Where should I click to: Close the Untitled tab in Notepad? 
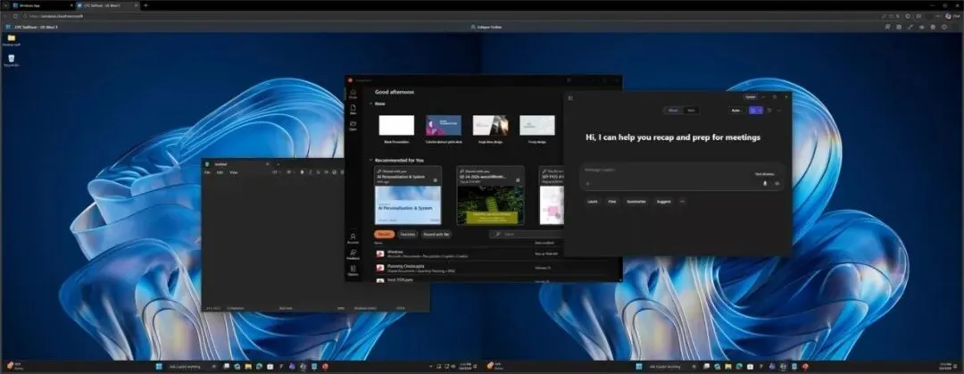(x=268, y=164)
